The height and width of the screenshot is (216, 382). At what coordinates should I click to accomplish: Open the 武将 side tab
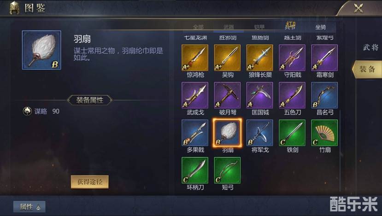pyautogui.click(x=370, y=47)
